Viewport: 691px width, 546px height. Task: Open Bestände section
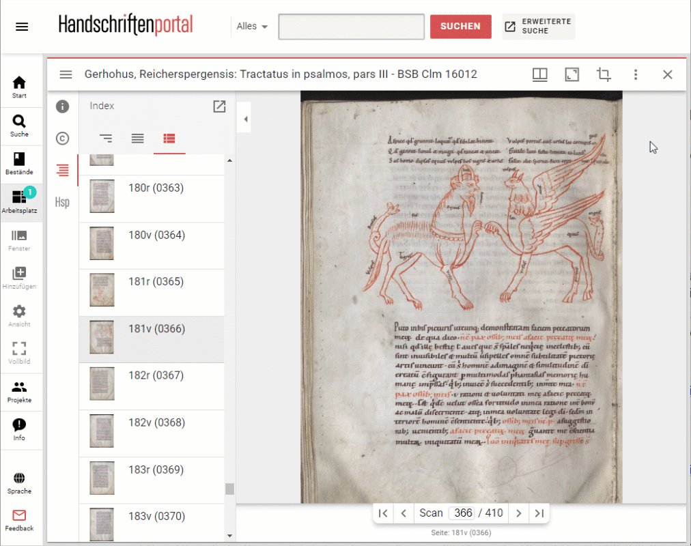[x=19, y=164]
